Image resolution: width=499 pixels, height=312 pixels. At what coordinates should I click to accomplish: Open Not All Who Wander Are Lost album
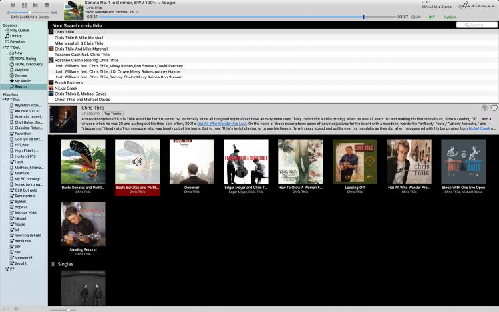(x=409, y=162)
